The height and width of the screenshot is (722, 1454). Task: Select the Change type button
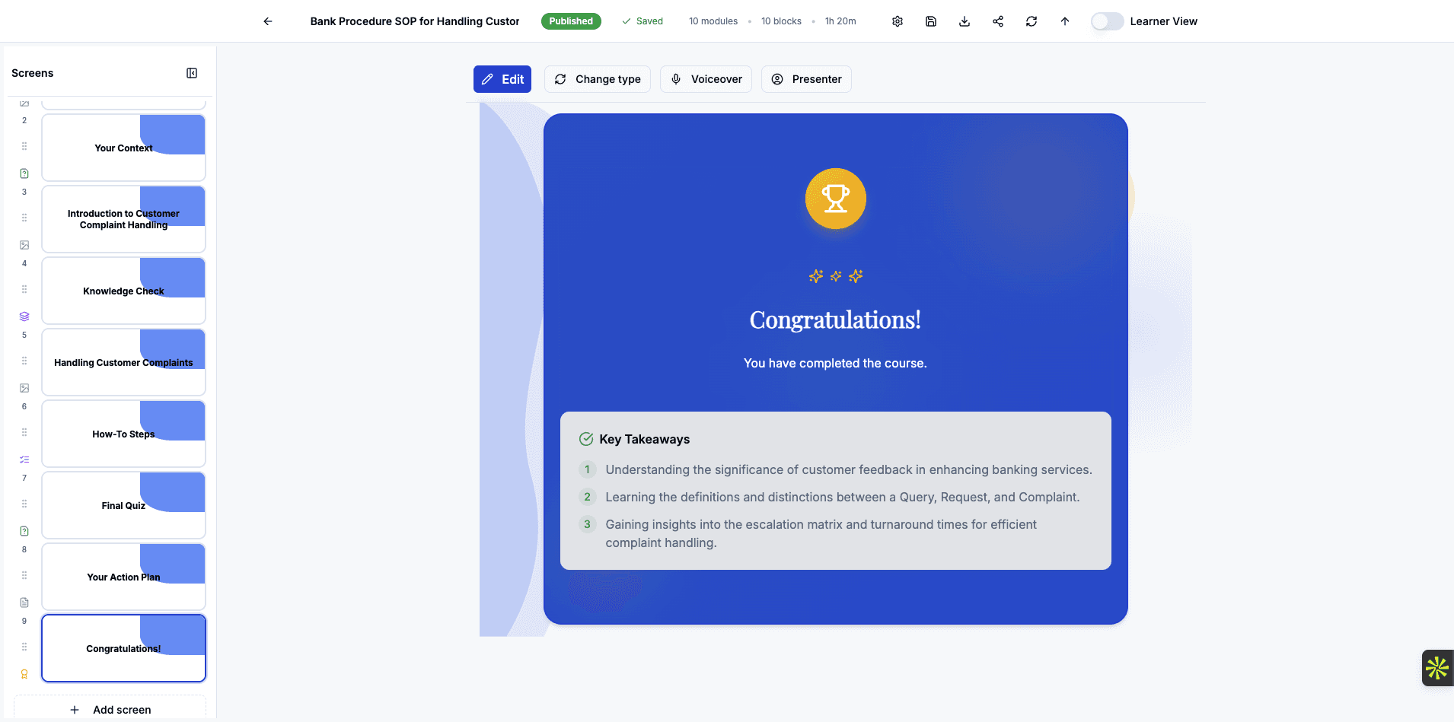coord(597,78)
